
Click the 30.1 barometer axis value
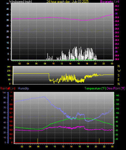117,10
